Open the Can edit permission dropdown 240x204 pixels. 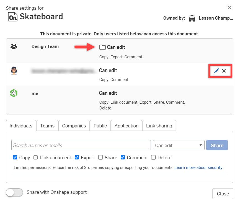pos(179,145)
